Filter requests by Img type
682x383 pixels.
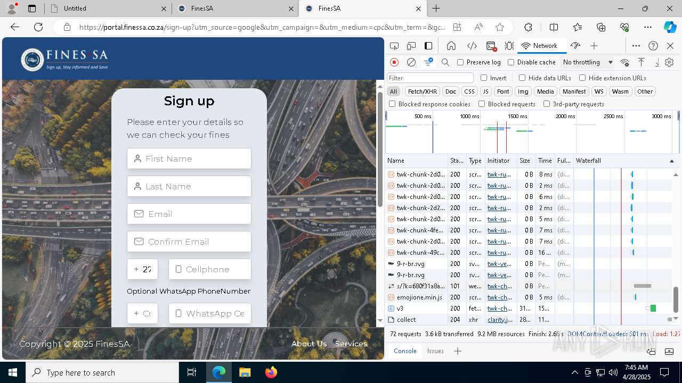tap(523, 91)
